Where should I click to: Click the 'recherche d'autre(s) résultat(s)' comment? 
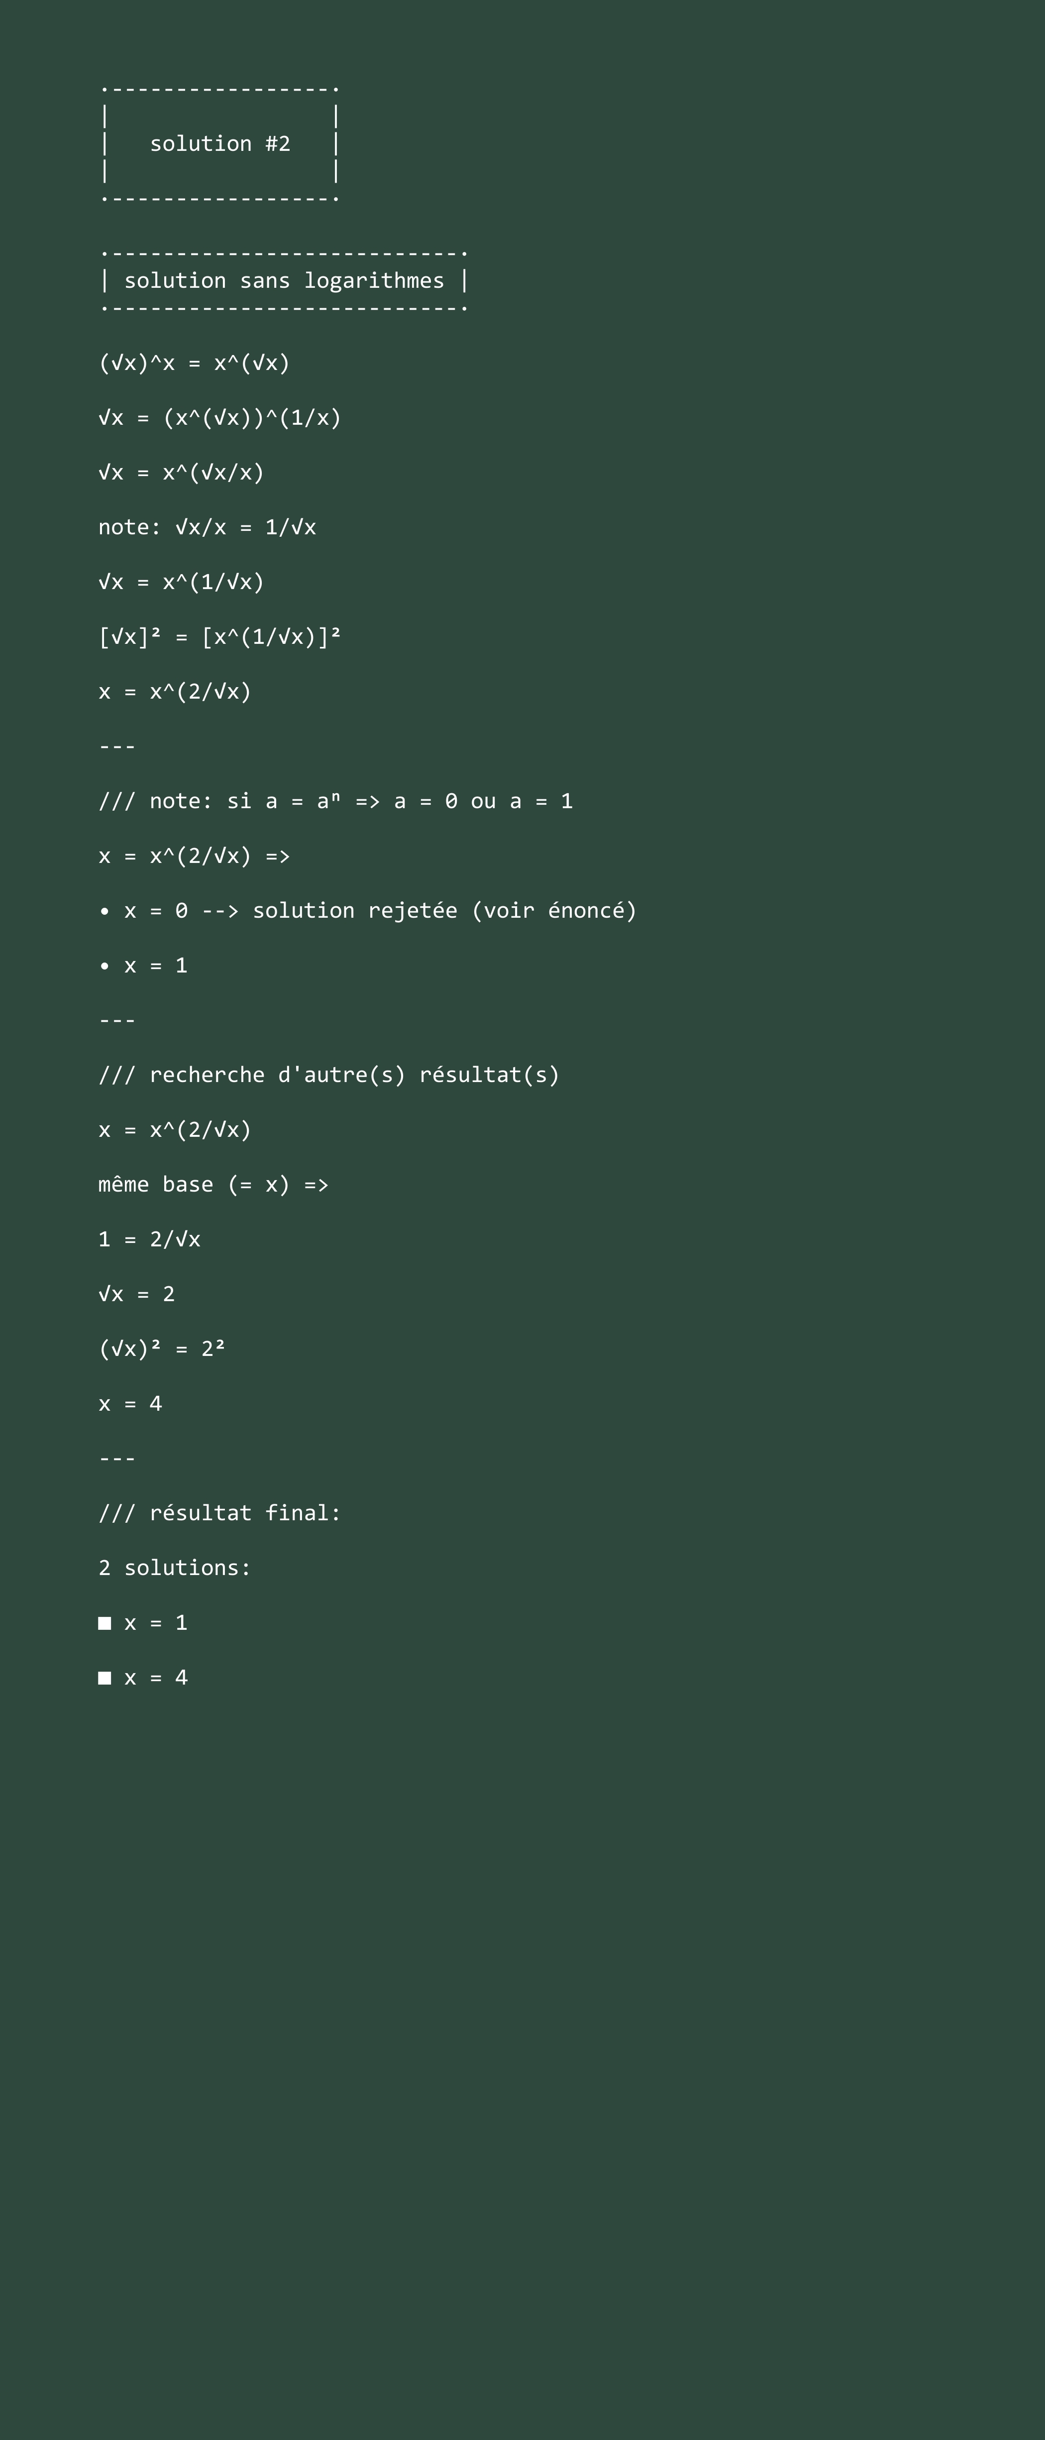(329, 1075)
